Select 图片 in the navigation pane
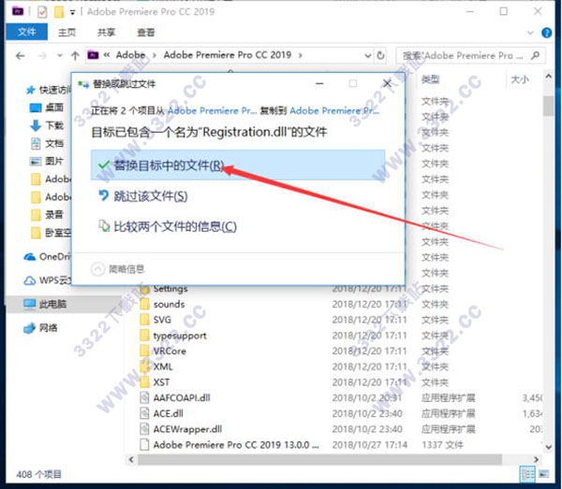 [x=47, y=162]
